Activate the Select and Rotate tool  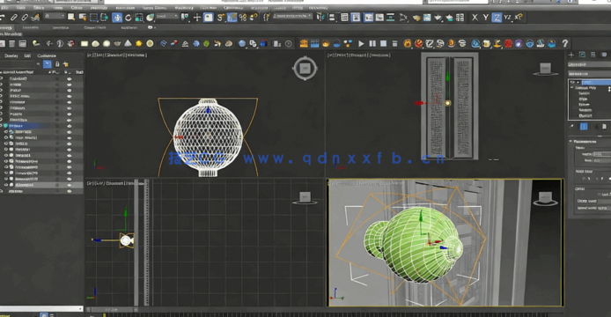pyautogui.click(x=128, y=17)
